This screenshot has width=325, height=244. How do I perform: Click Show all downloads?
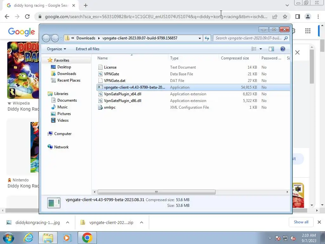point(301,222)
